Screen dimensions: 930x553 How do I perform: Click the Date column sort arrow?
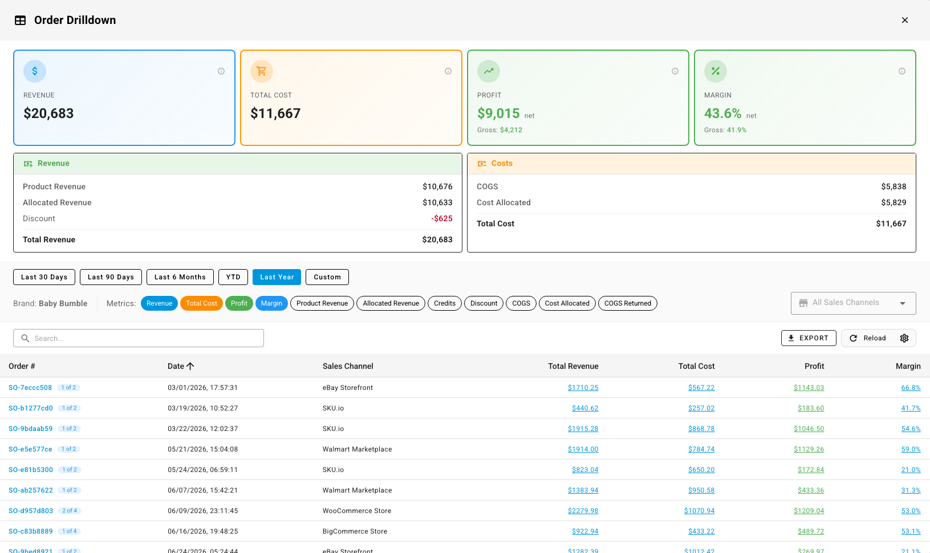[x=190, y=366]
